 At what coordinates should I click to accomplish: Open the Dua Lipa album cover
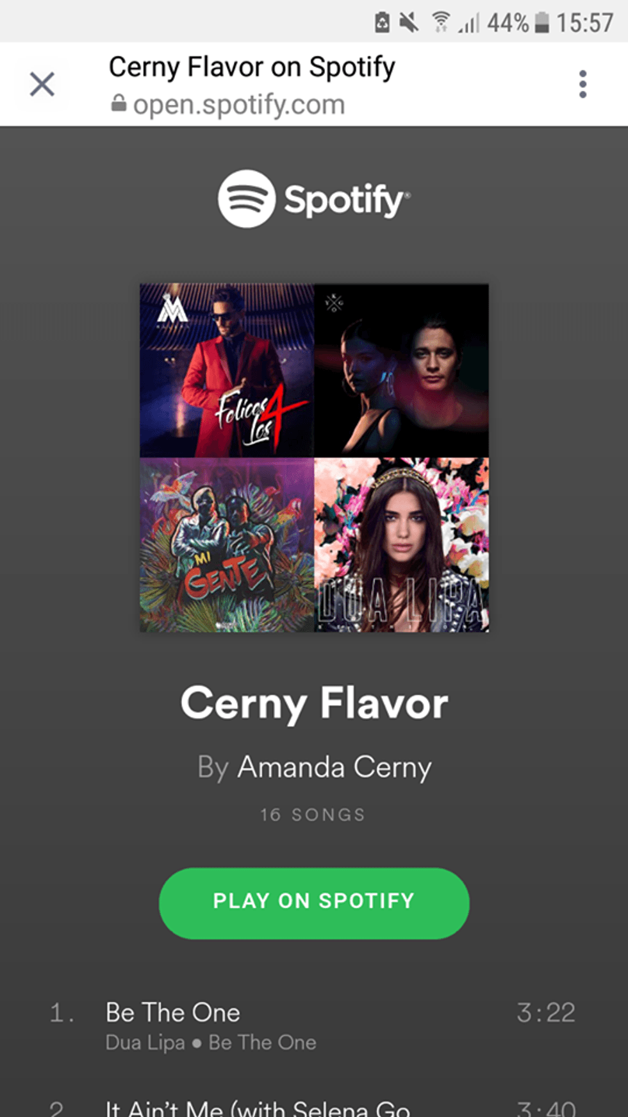click(x=402, y=545)
